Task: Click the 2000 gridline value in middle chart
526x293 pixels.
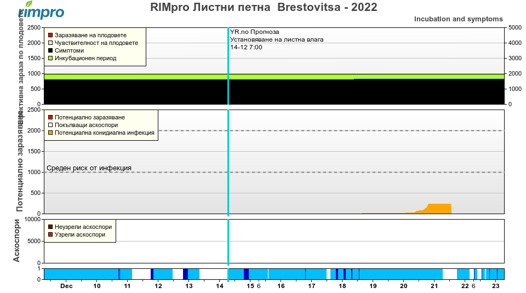Action: [34, 131]
